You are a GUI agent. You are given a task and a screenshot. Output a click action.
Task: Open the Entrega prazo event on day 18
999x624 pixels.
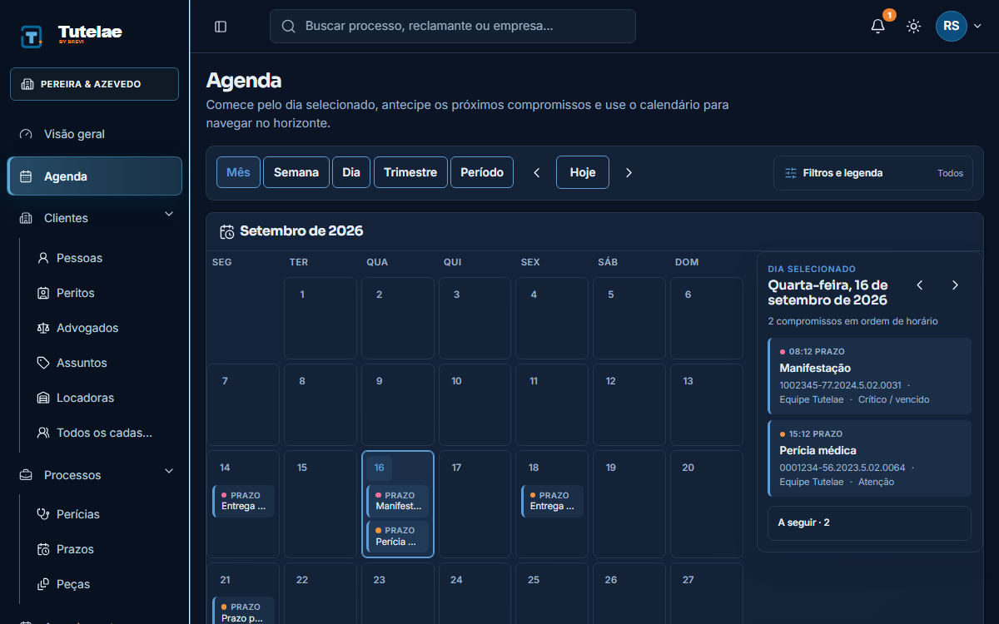553,501
